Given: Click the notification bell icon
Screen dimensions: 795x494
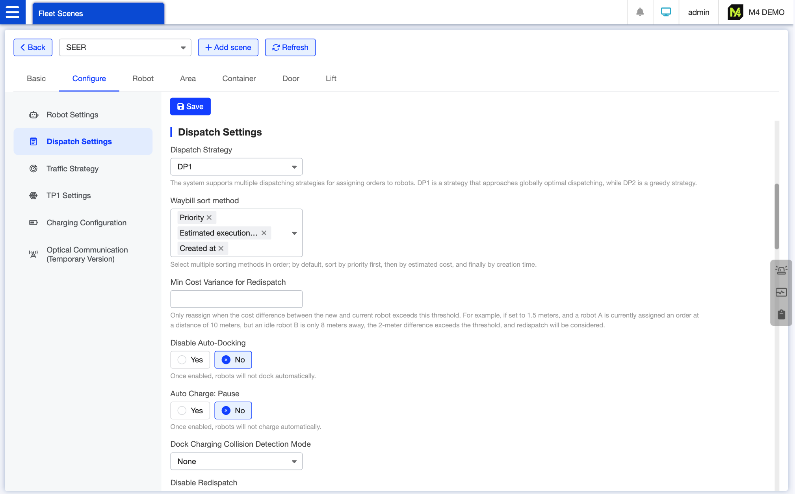Looking at the screenshot, I should (640, 12).
